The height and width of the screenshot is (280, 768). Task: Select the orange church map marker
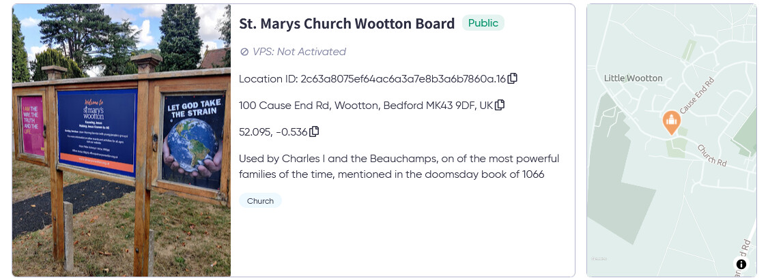(x=671, y=122)
